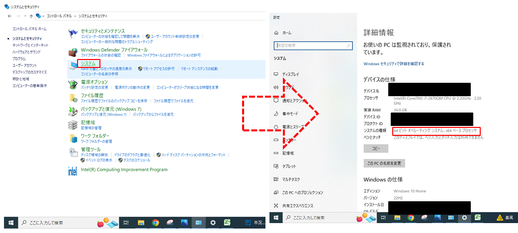Select プログラム in left navigation
The image size is (518, 233).
(x=19, y=58)
